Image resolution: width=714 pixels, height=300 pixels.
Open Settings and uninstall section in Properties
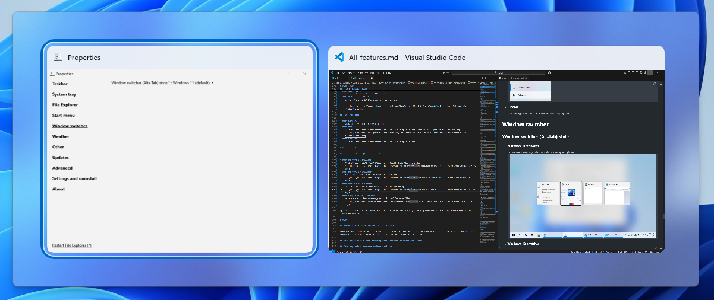point(74,178)
